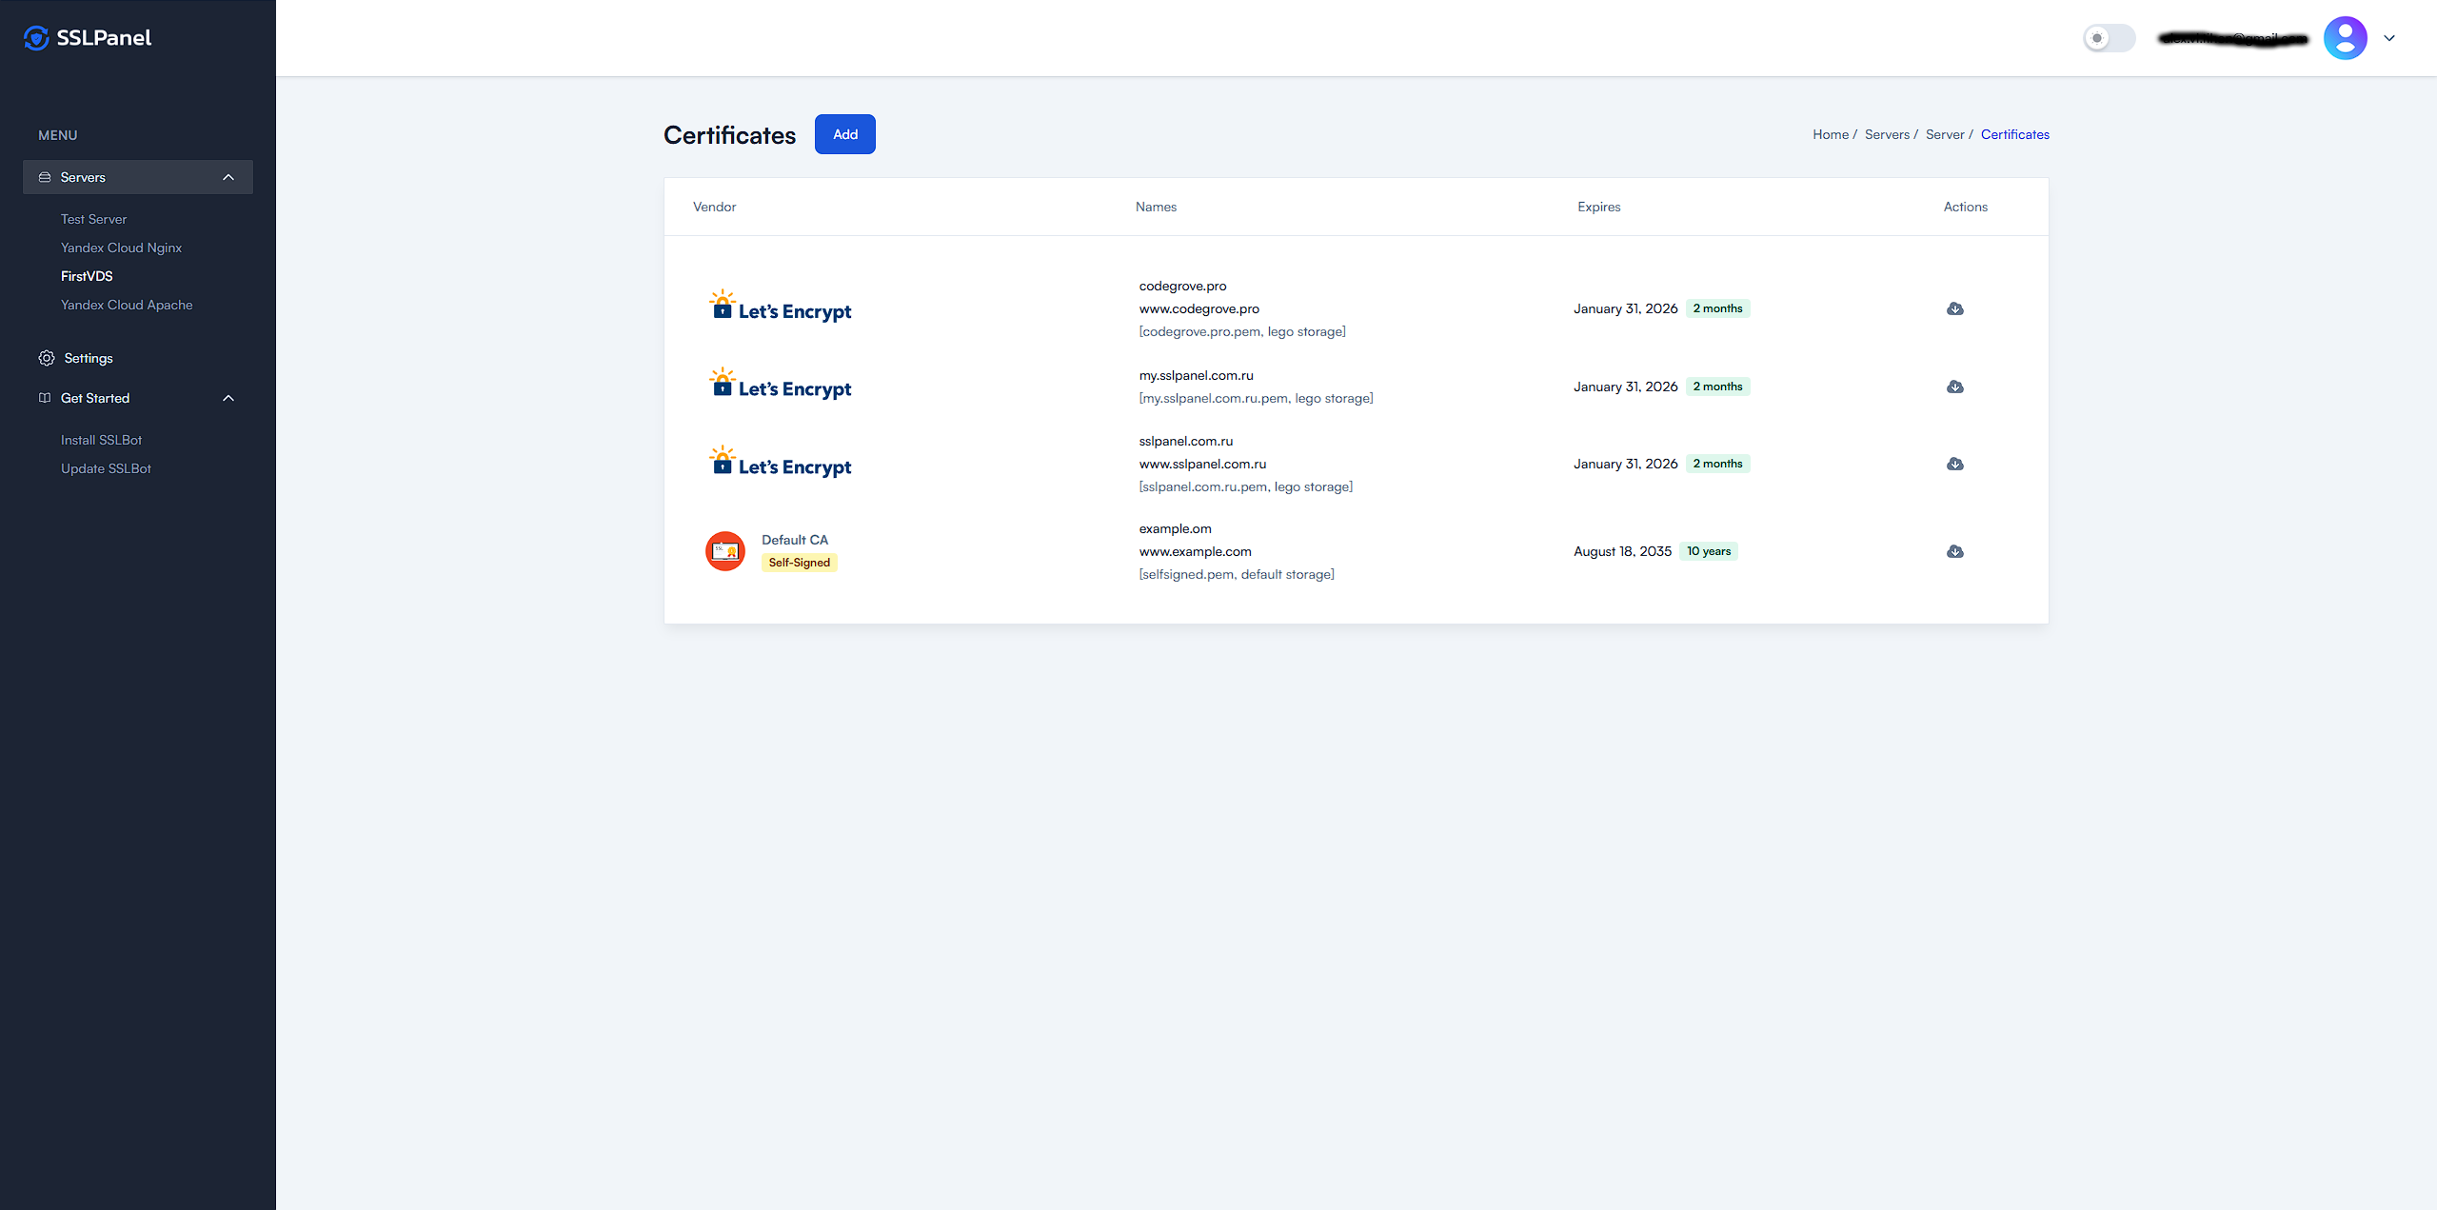Collapse the Servers menu chevron
The height and width of the screenshot is (1210, 2437).
[228, 177]
